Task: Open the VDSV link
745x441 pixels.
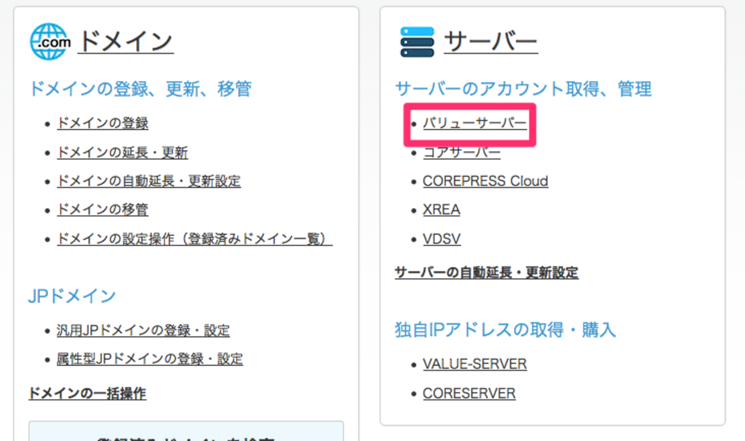Action: (x=442, y=239)
